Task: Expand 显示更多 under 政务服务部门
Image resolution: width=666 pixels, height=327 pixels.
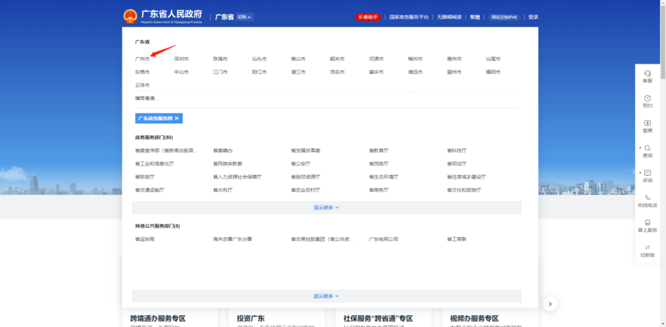Action: point(326,208)
